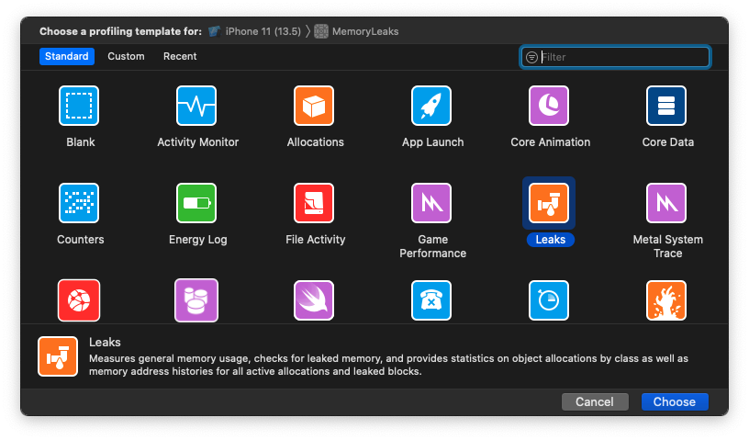Click the Energy Log label
749x440 pixels.
coord(197,240)
